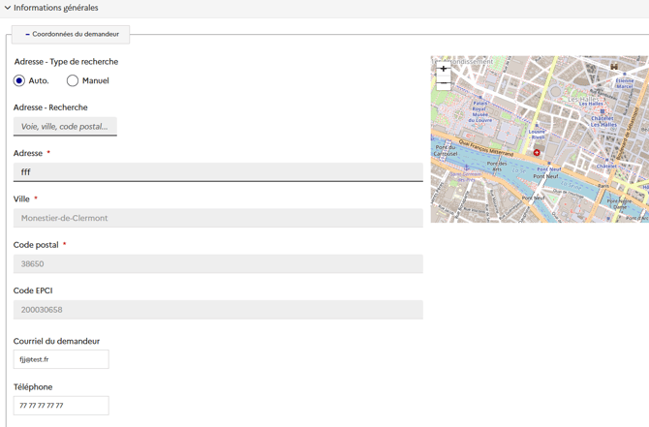This screenshot has height=427, width=649.
Task: Click the Code postal field 38650
Action: [x=218, y=263]
